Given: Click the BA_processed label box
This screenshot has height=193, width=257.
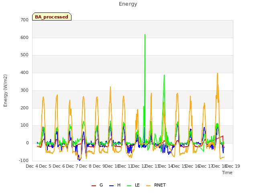Looking at the screenshot, I should coord(52,16).
